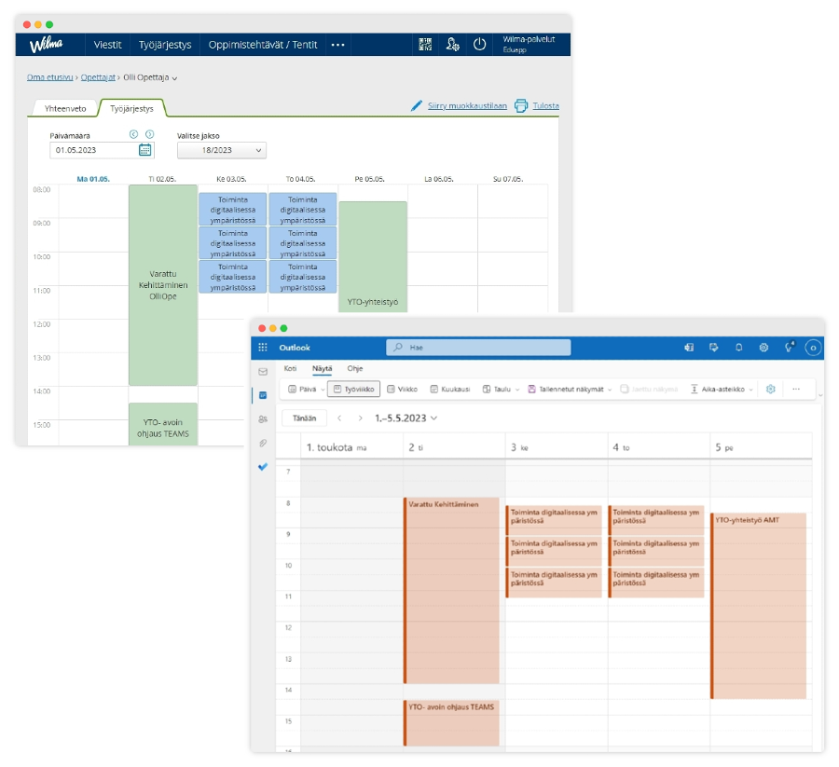The height and width of the screenshot is (767, 839).
Task: Click the Wilma logo in the header
Action: tap(46, 45)
